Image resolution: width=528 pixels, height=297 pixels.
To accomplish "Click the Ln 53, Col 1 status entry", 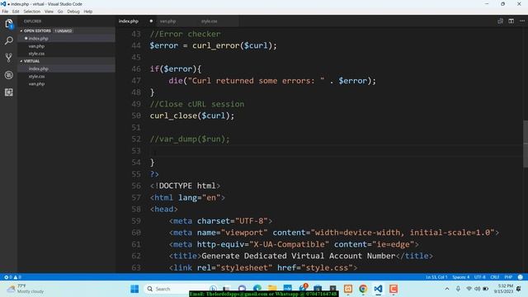I will [436, 277].
